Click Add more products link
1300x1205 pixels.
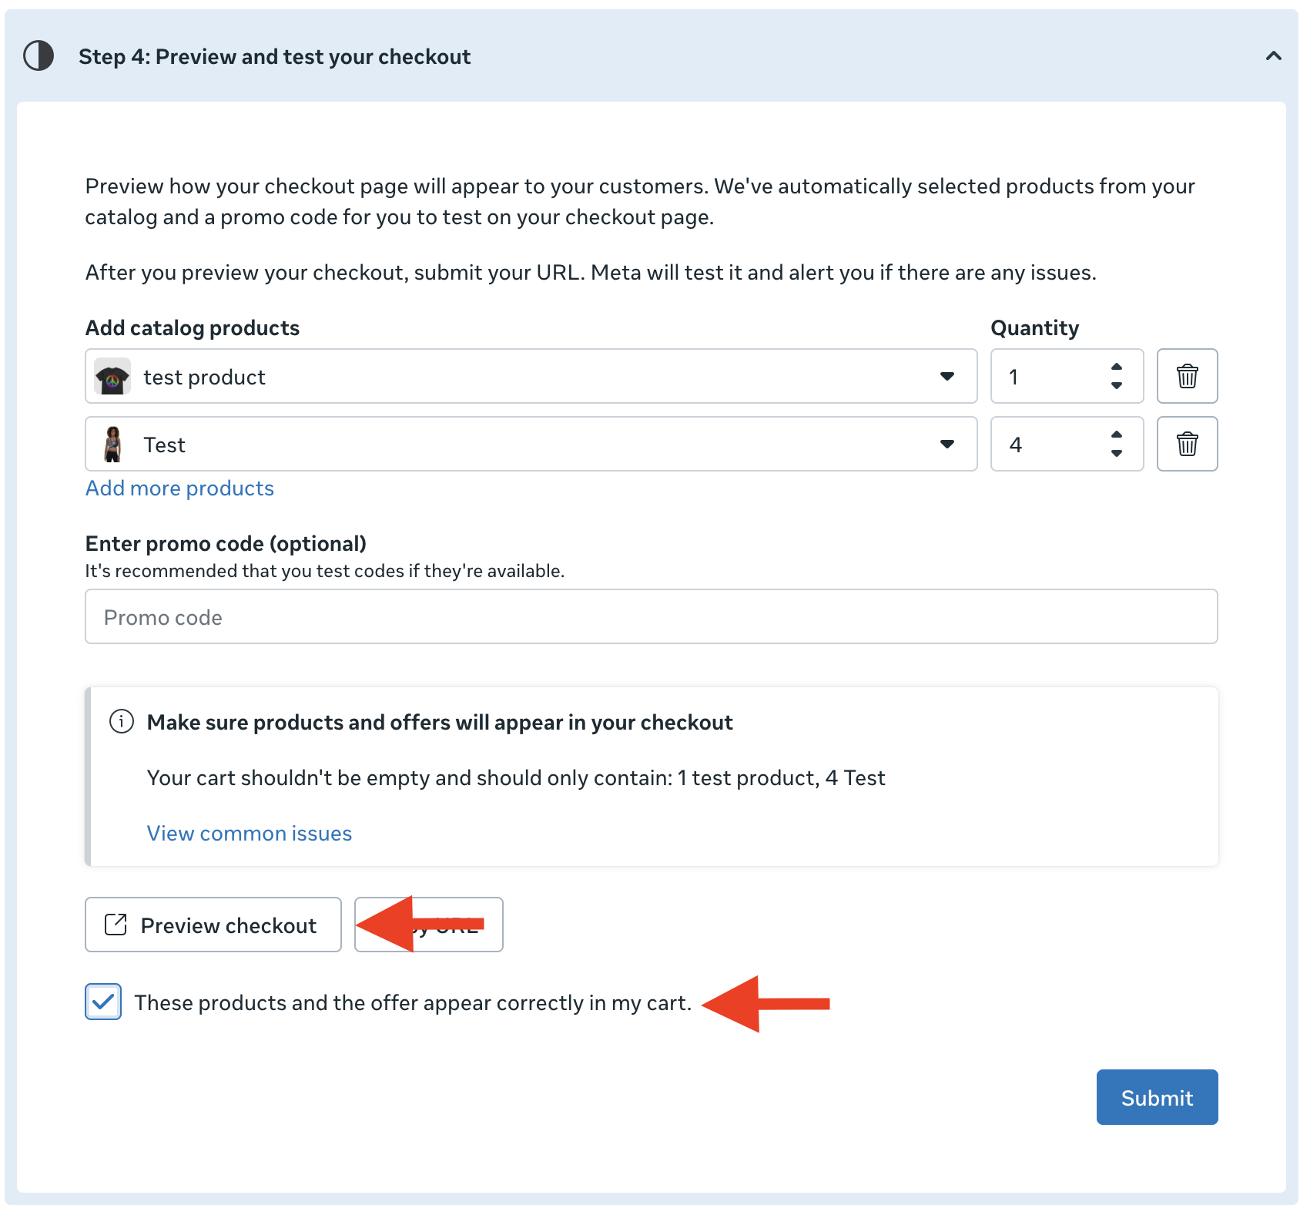click(179, 488)
